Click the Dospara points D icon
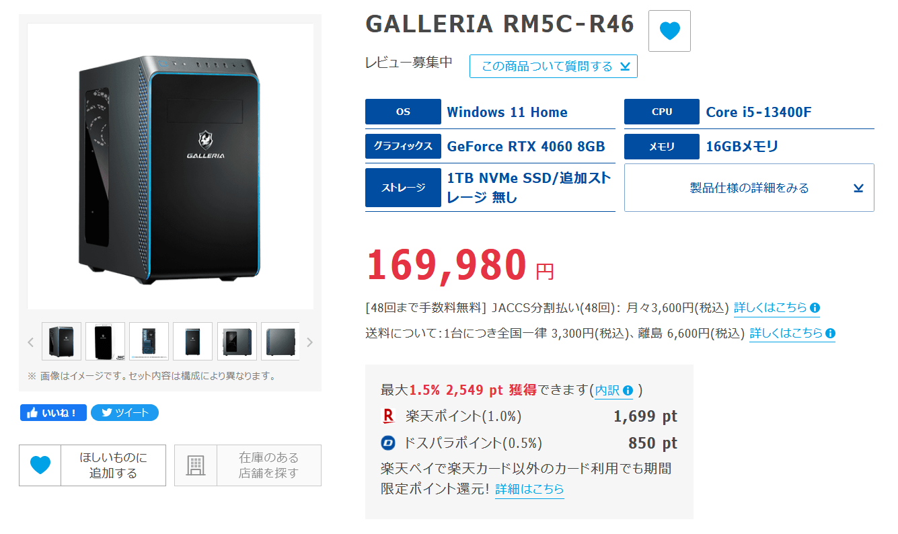This screenshot has width=898, height=534. [x=388, y=443]
